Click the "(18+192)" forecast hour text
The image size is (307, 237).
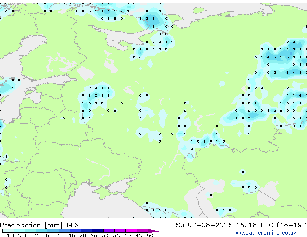[292, 225]
